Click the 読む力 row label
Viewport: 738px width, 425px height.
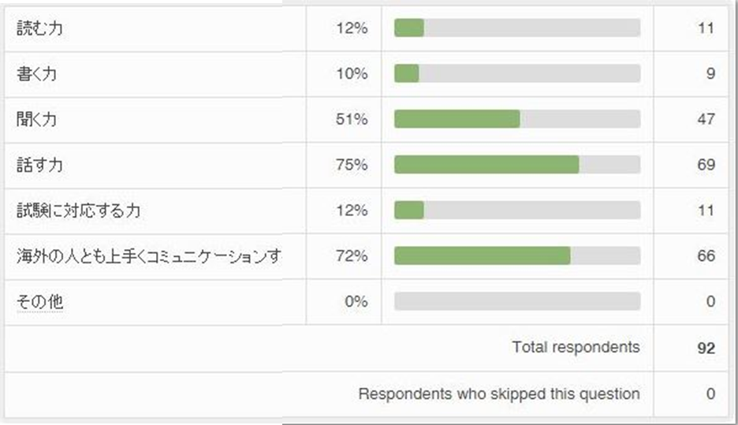click(39, 28)
